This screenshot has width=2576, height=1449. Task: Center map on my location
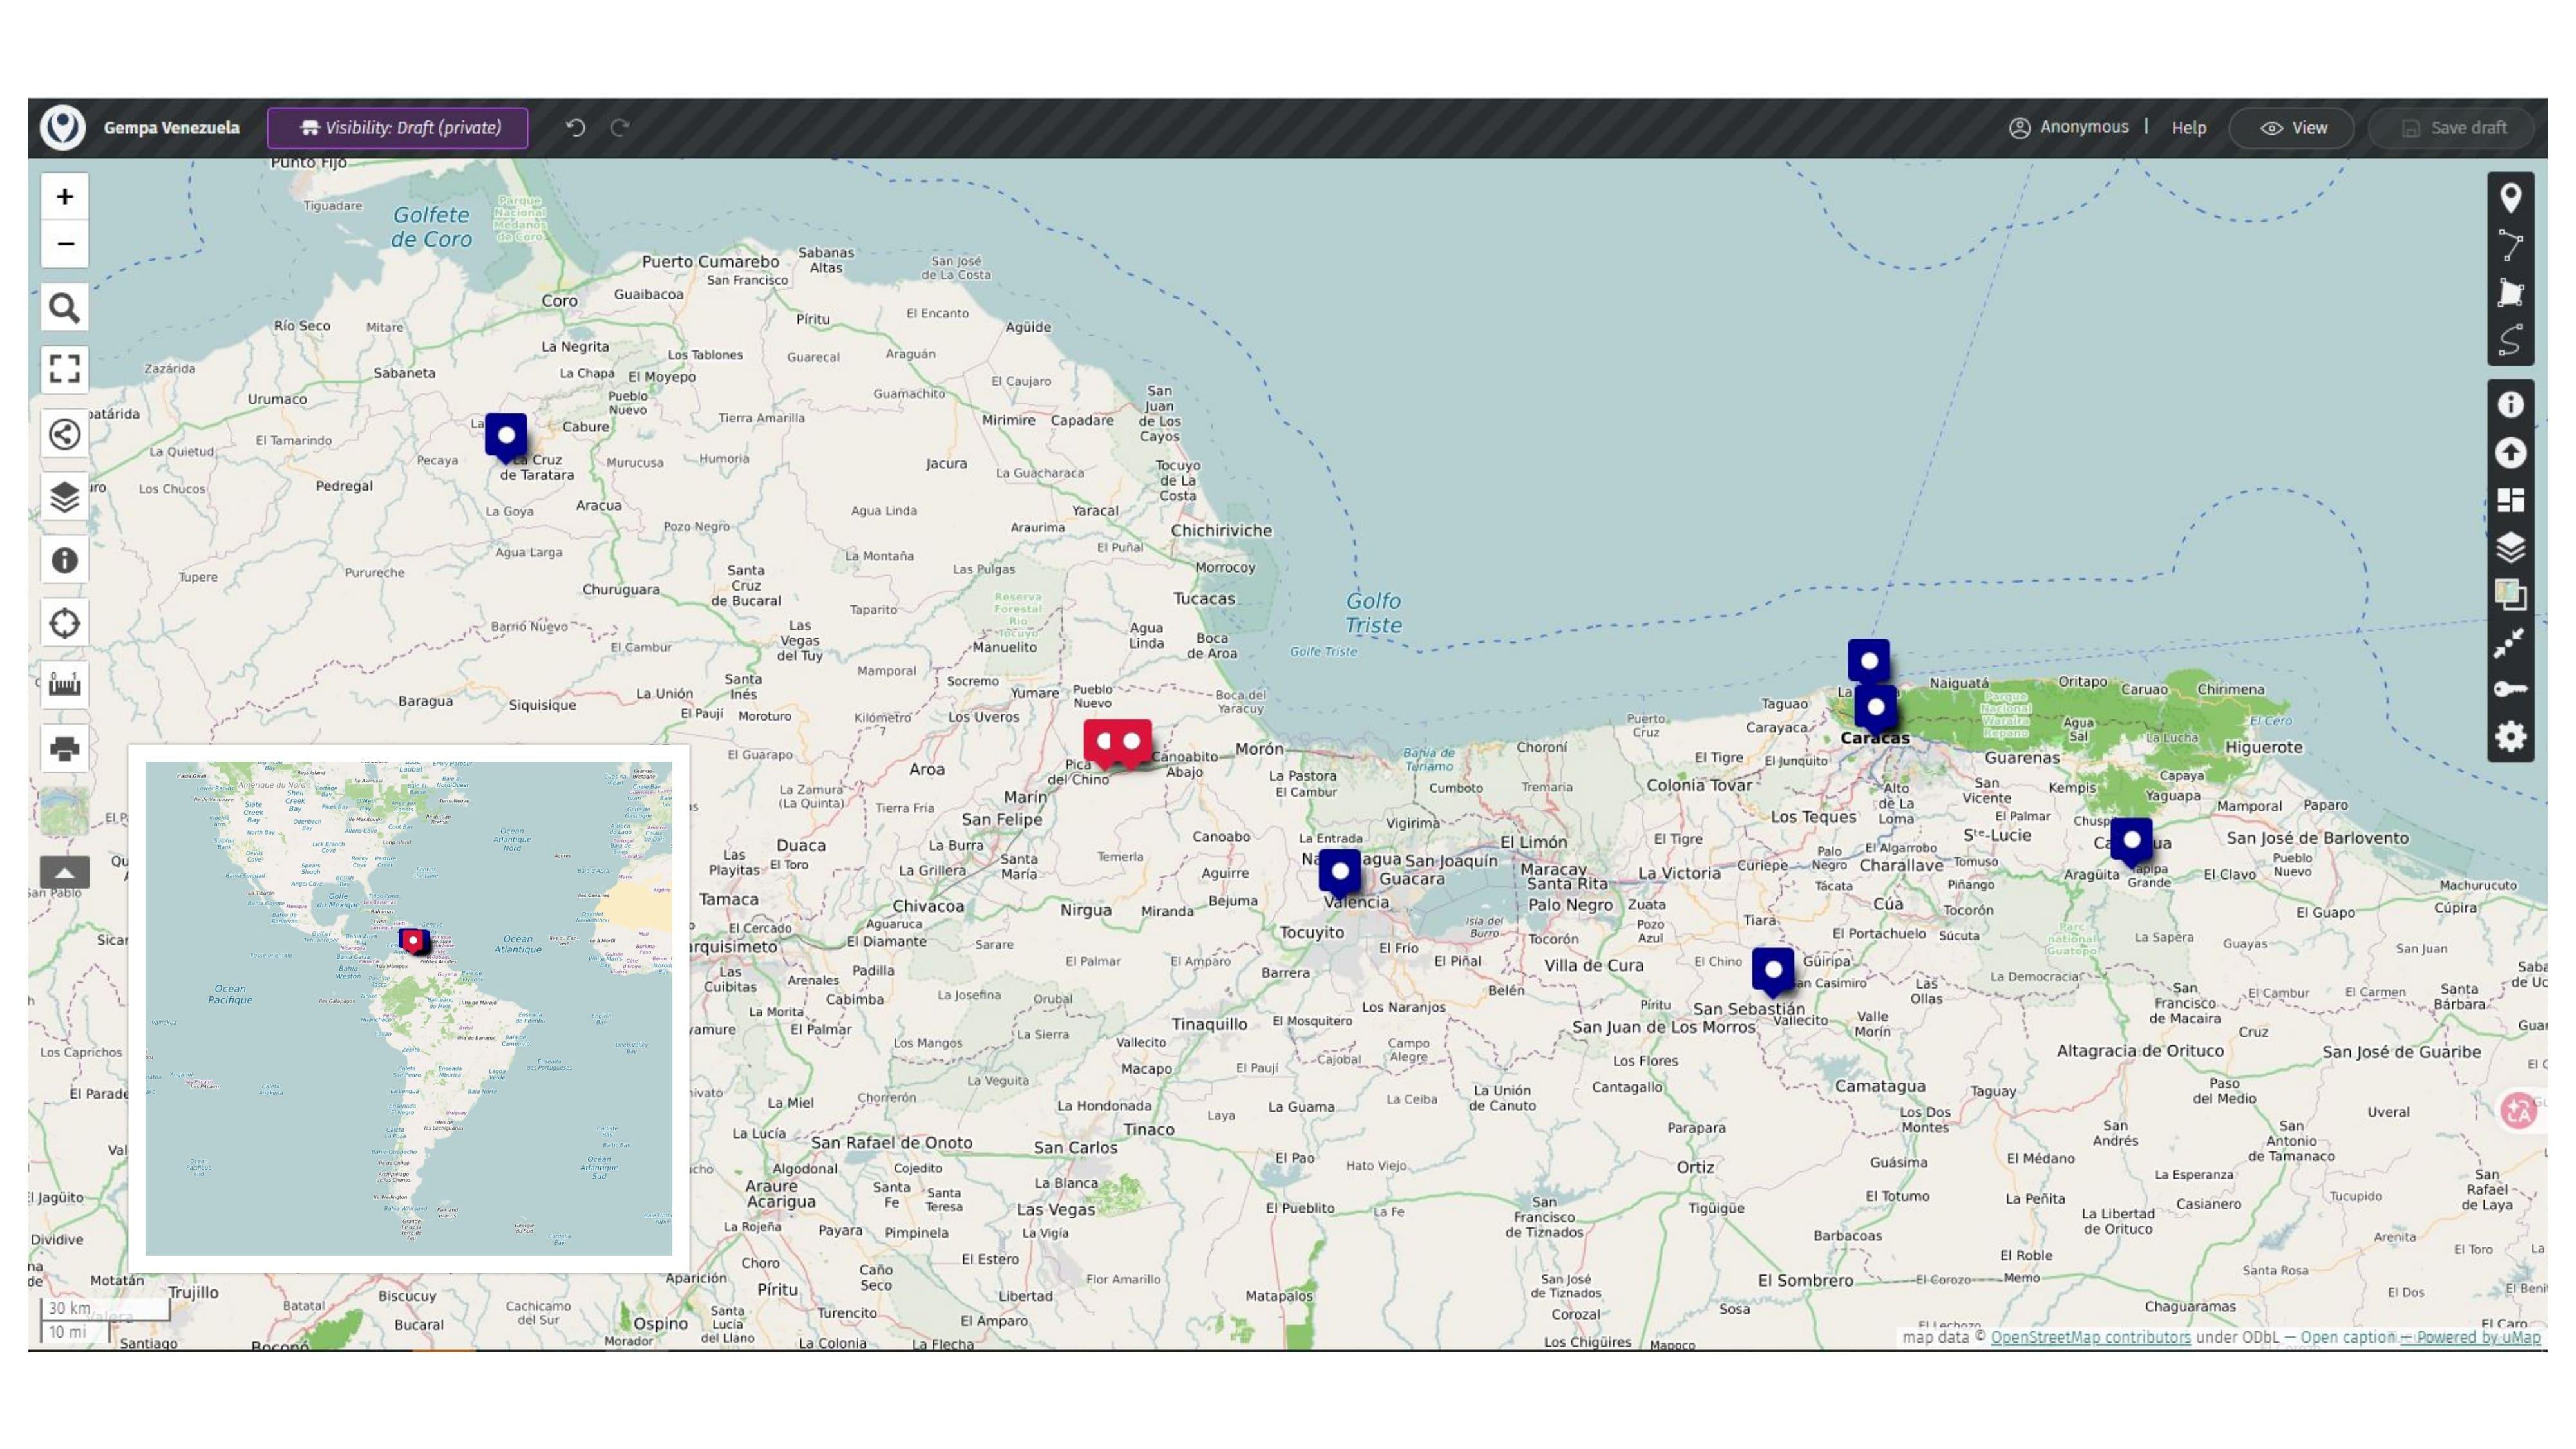coord(64,623)
